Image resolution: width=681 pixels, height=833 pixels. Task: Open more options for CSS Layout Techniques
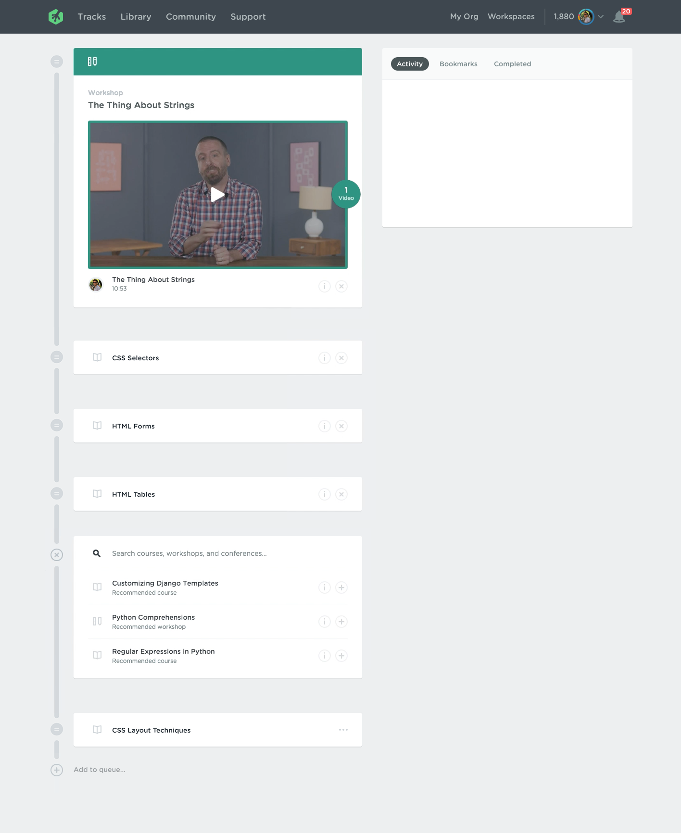coord(343,730)
